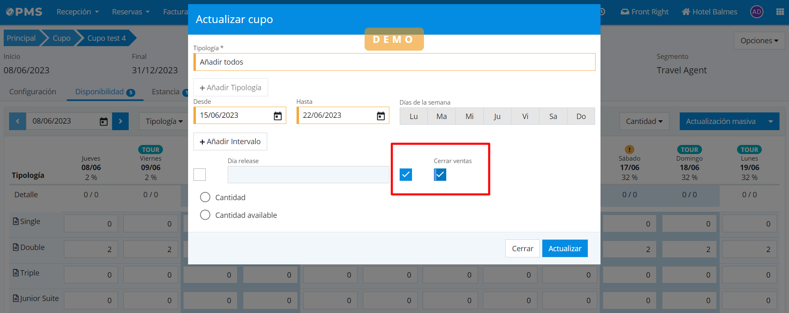Viewport: 789px width, 313px height.
Task: Toggle the Vi weekday button
Action: 525,117
